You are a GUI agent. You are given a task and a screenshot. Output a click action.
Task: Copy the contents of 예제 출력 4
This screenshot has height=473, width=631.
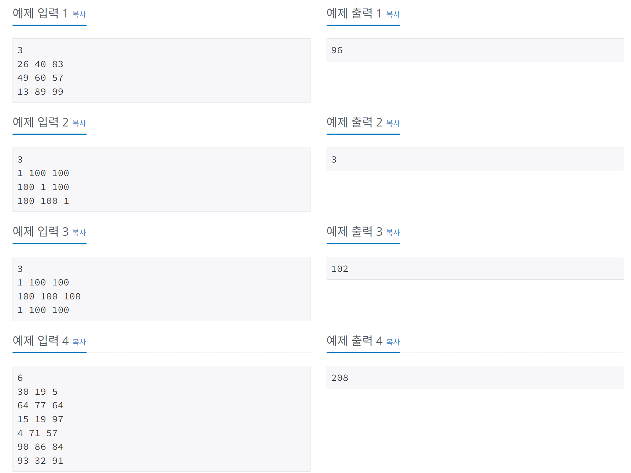pos(393,342)
